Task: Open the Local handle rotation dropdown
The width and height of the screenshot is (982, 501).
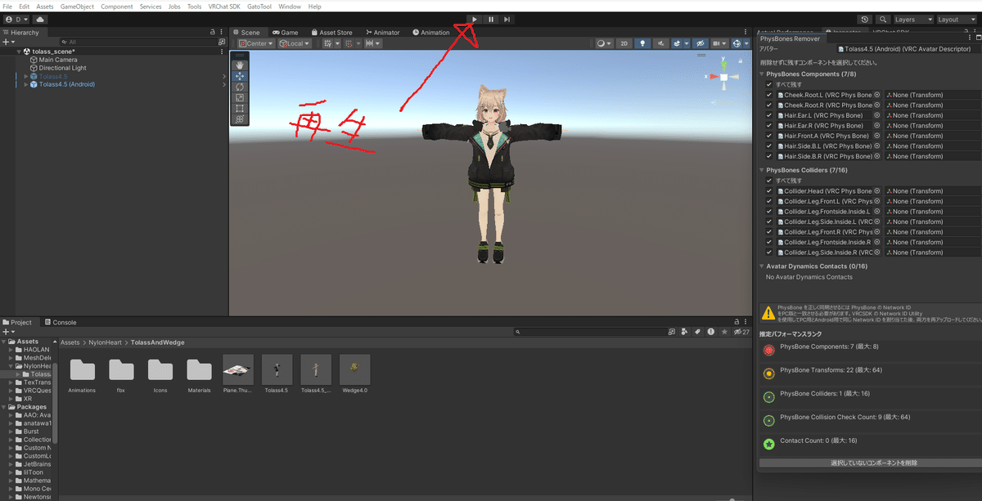Action: (294, 43)
